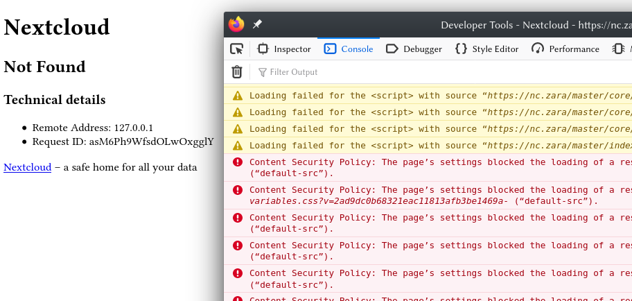Click the Request ID asM6Ph9WfsdOLwOxgglY text
Viewport: 632px width, 301px height.
(123, 141)
